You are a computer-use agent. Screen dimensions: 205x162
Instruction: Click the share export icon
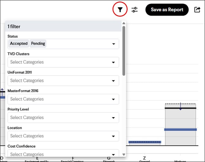point(197,10)
